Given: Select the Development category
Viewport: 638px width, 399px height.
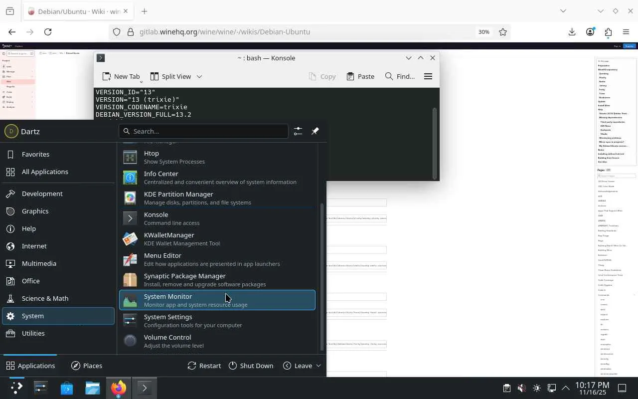Looking at the screenshot, I should click(x=58, y=194).
